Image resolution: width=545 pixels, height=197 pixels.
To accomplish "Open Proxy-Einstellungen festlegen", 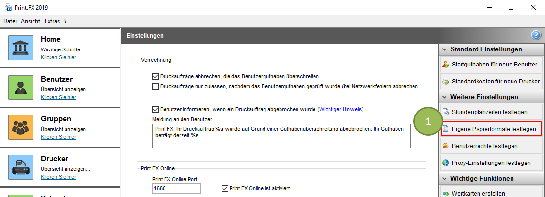I will click(491, 163).
